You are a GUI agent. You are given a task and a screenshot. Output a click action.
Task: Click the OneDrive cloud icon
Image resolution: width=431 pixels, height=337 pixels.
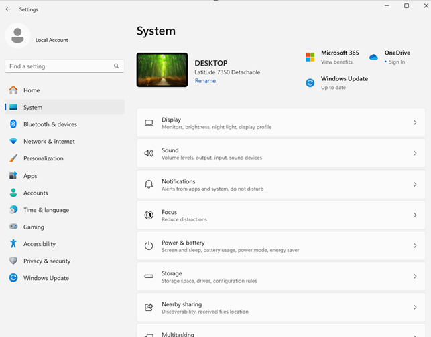[x=373, y=57]
